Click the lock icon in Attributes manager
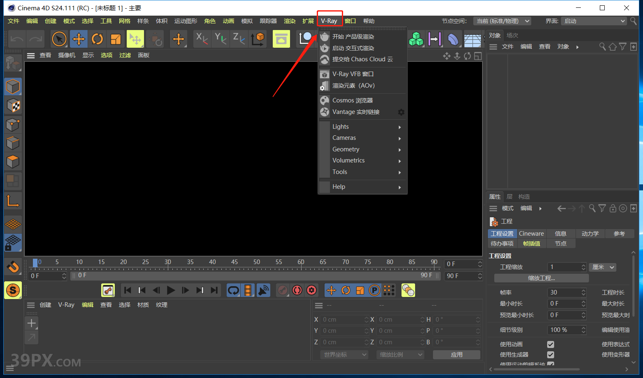Image resolution: width=643 pixels, height=378 pixels. point(613,209)
